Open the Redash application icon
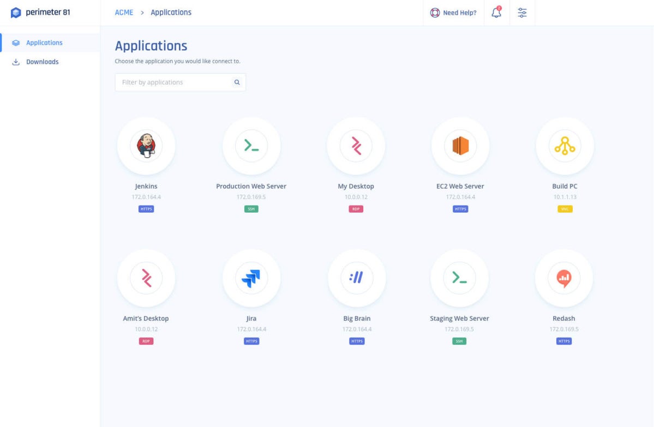The image size is (654, 427). coord(564,278)
